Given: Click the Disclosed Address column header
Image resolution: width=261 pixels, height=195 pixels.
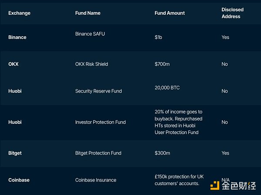Looking at the screenshot, I should [x=232, y=13].
